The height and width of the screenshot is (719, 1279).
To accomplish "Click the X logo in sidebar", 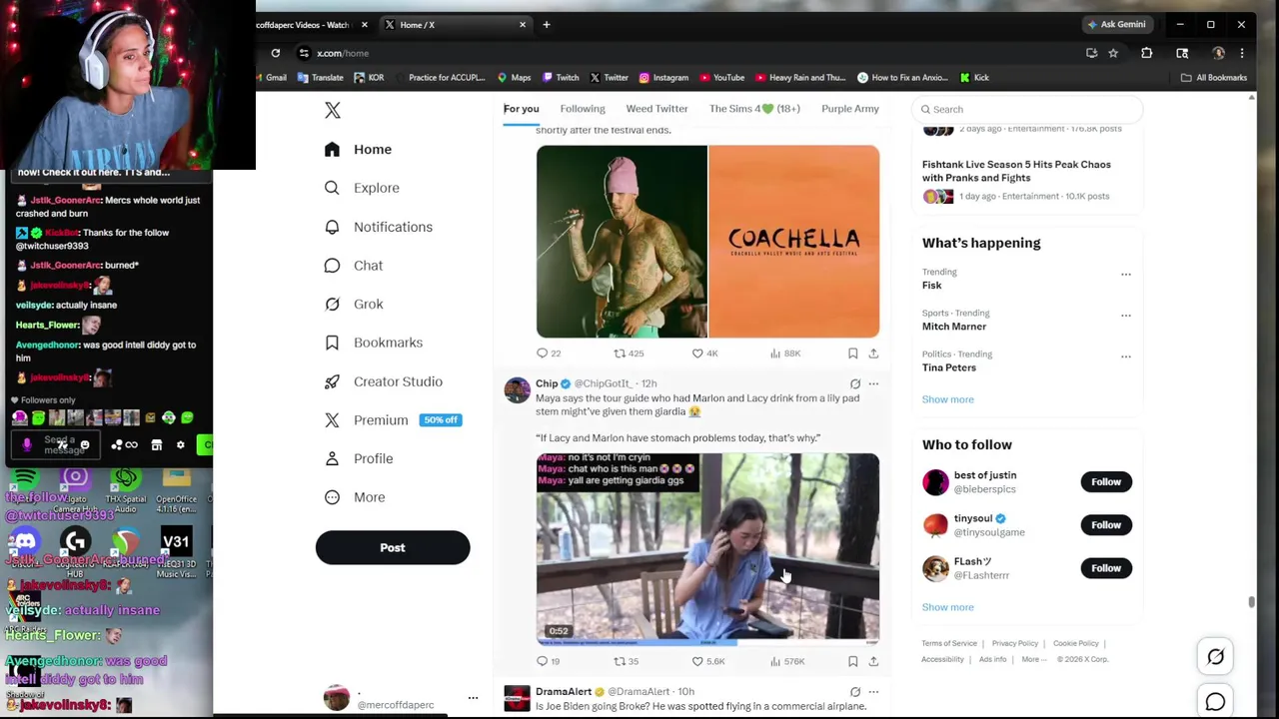I will 333,110.
